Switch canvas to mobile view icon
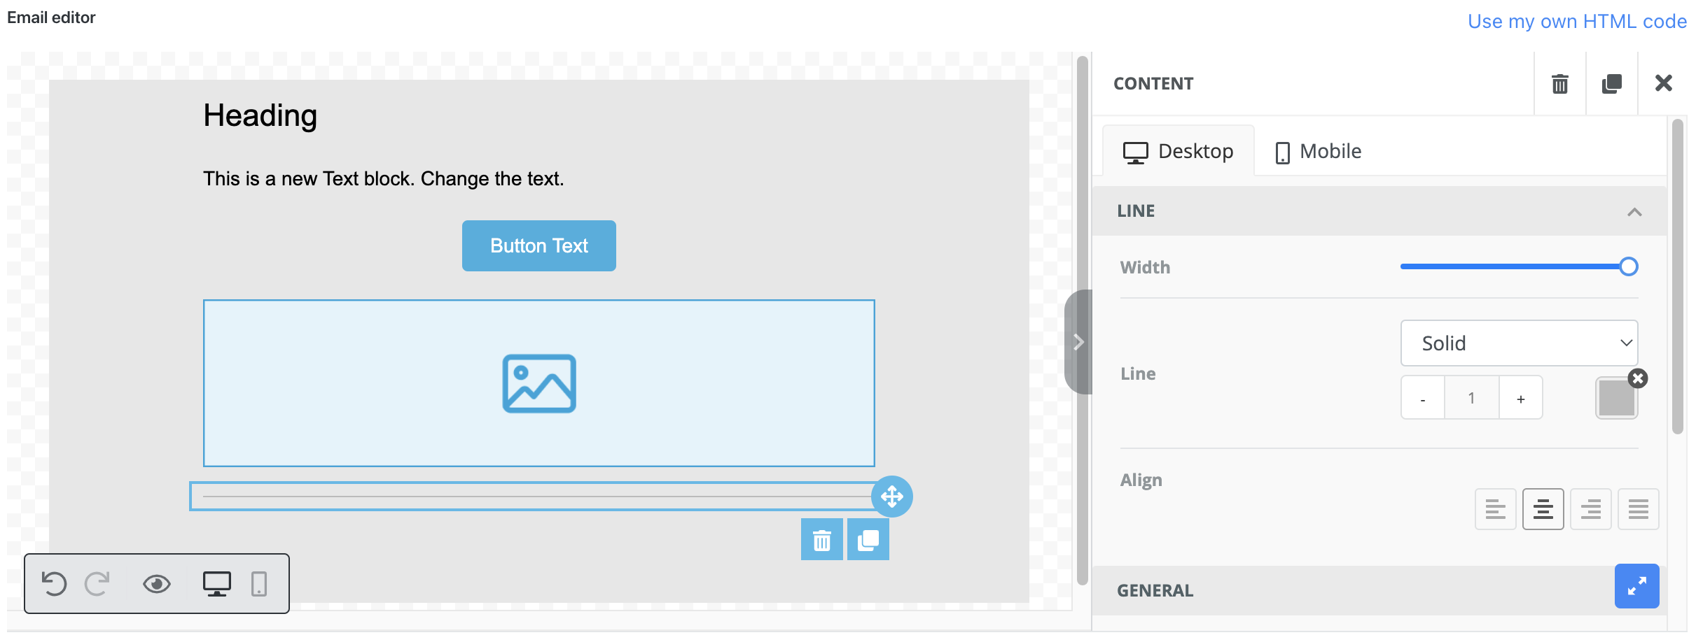The image size is (1703, 642). 259,583
